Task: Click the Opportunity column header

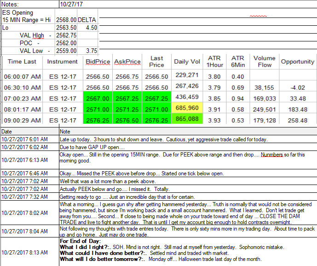Action: [298, 62]
